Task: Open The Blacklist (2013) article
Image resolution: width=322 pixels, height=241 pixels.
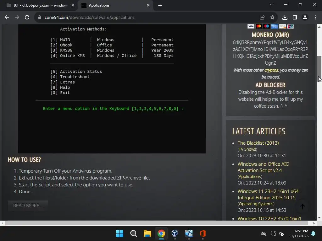Action: [258, 143]
